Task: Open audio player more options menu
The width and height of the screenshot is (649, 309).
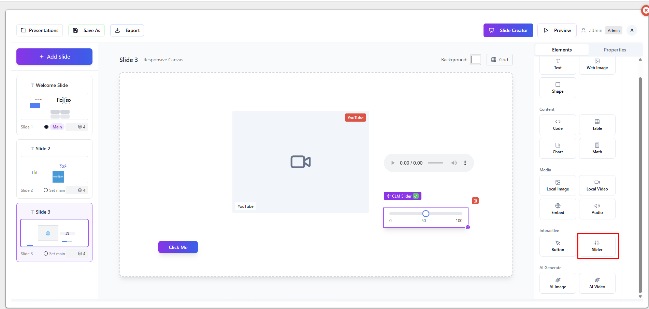Action: click(x=465, y=163)
